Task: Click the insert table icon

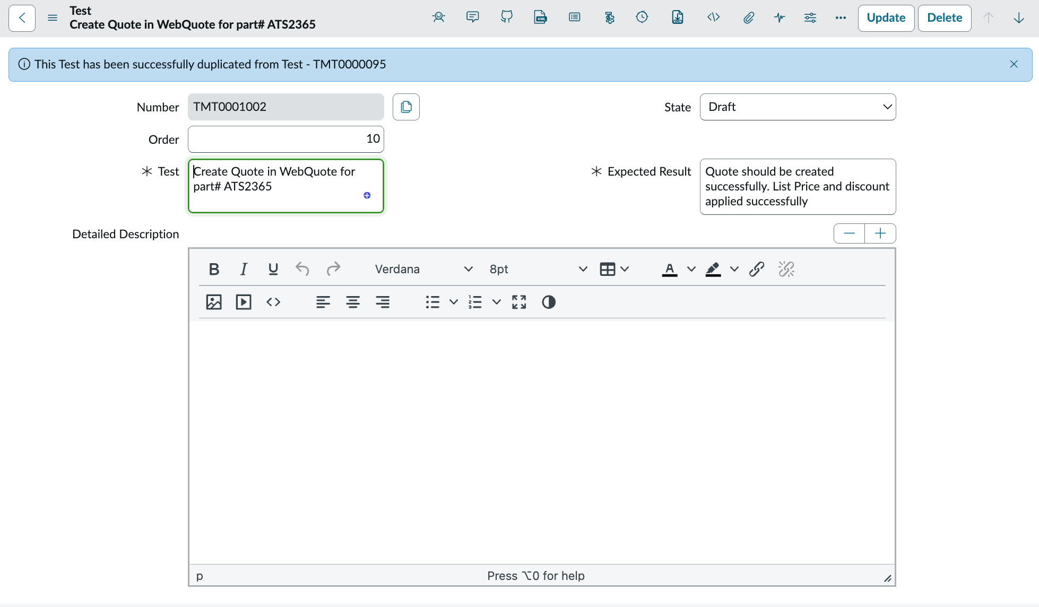Action: pos(608,269)
